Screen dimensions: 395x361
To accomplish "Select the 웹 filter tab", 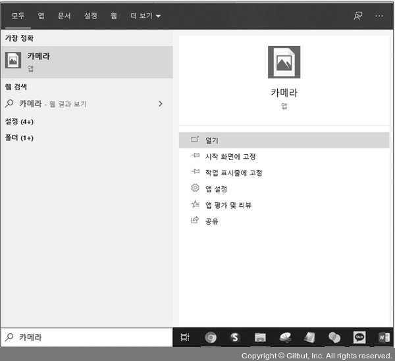I will (113, 16).
